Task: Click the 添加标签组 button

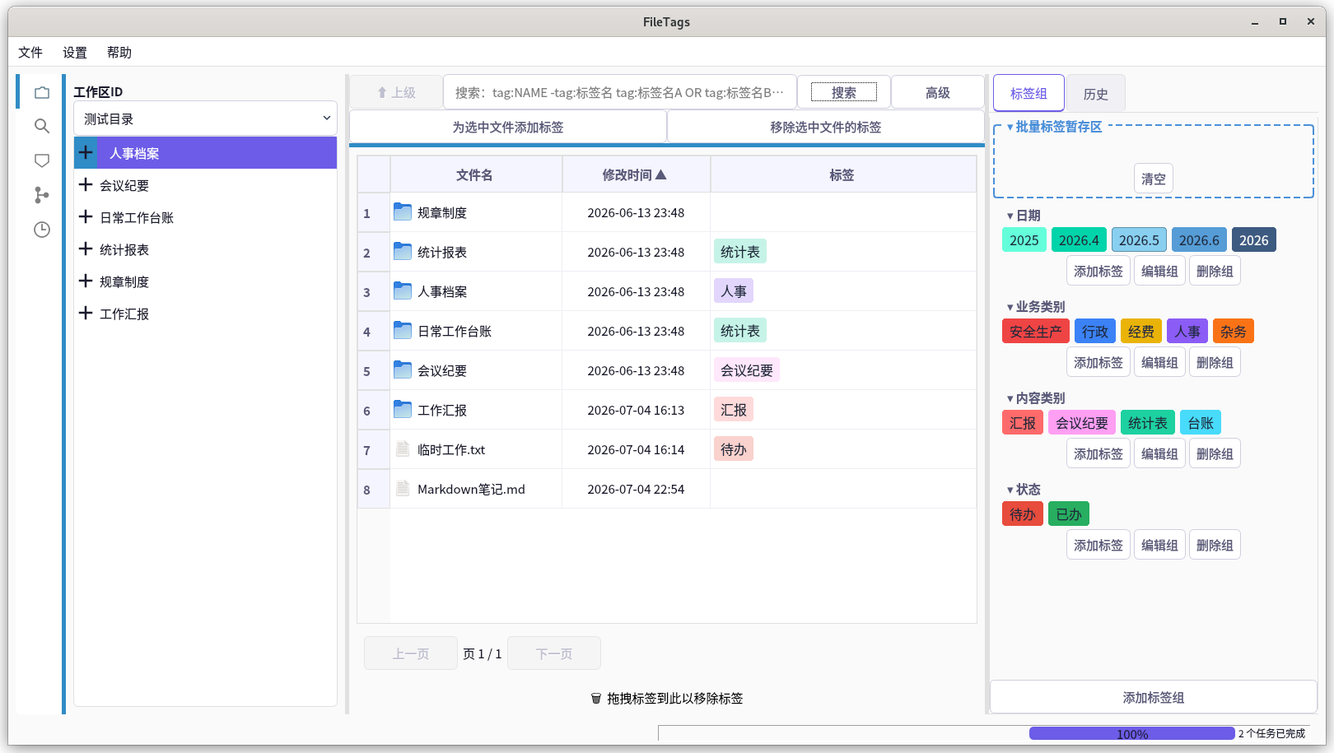Action: pyautogui.click(x=1153, y=697)
